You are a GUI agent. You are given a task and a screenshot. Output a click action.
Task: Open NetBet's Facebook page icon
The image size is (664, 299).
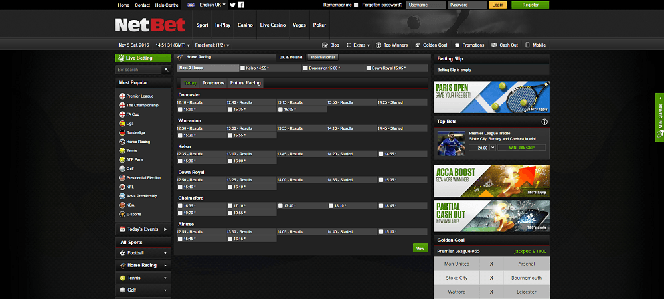[x=241, y=5]
